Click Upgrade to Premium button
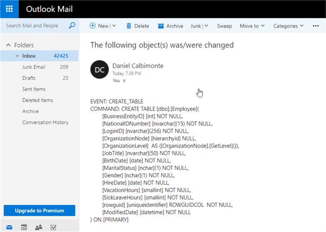The height and width of the screenshot is (232, 326). click(x=40, y=211)
